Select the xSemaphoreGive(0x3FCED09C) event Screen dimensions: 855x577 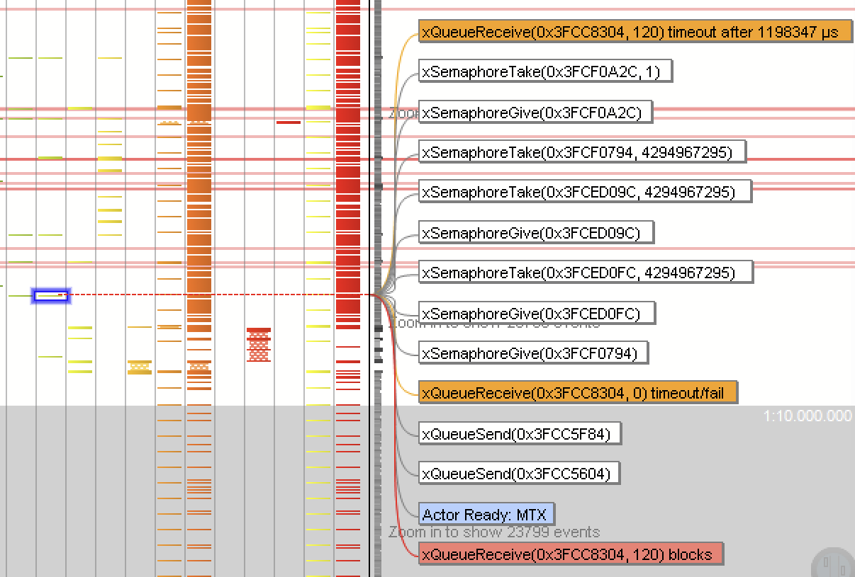tap(536, 232)
